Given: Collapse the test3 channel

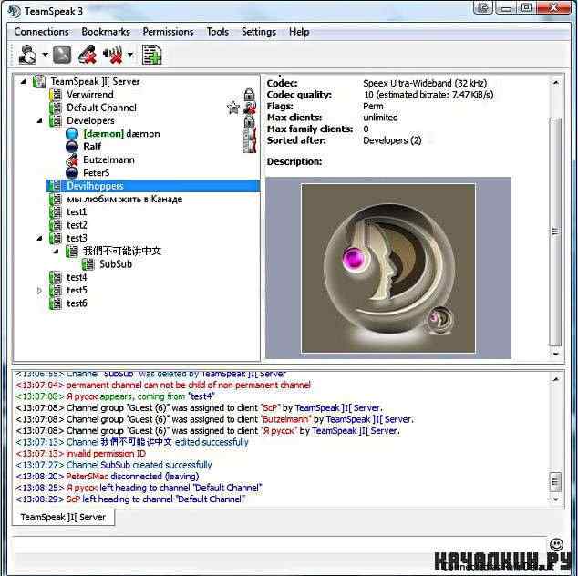Looking at the screenshot, I should (x=39, y=239).
